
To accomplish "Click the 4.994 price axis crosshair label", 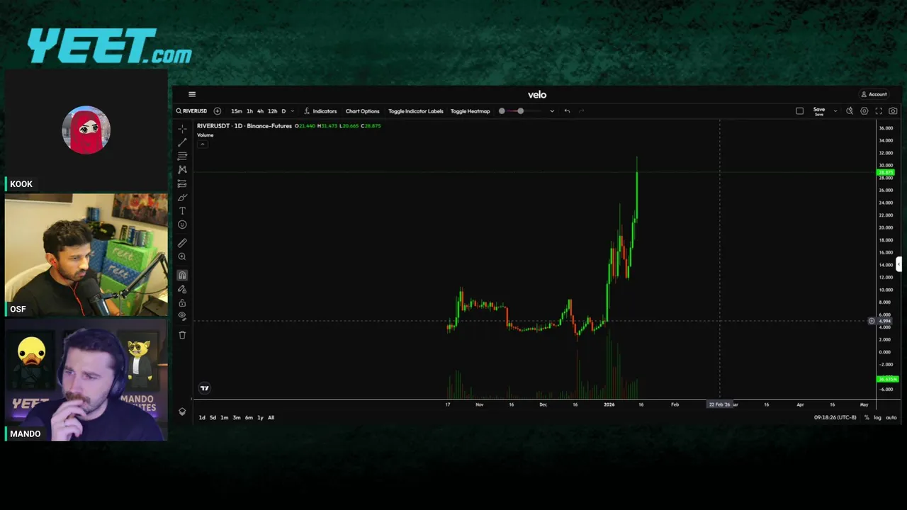I will coord(886,321).
